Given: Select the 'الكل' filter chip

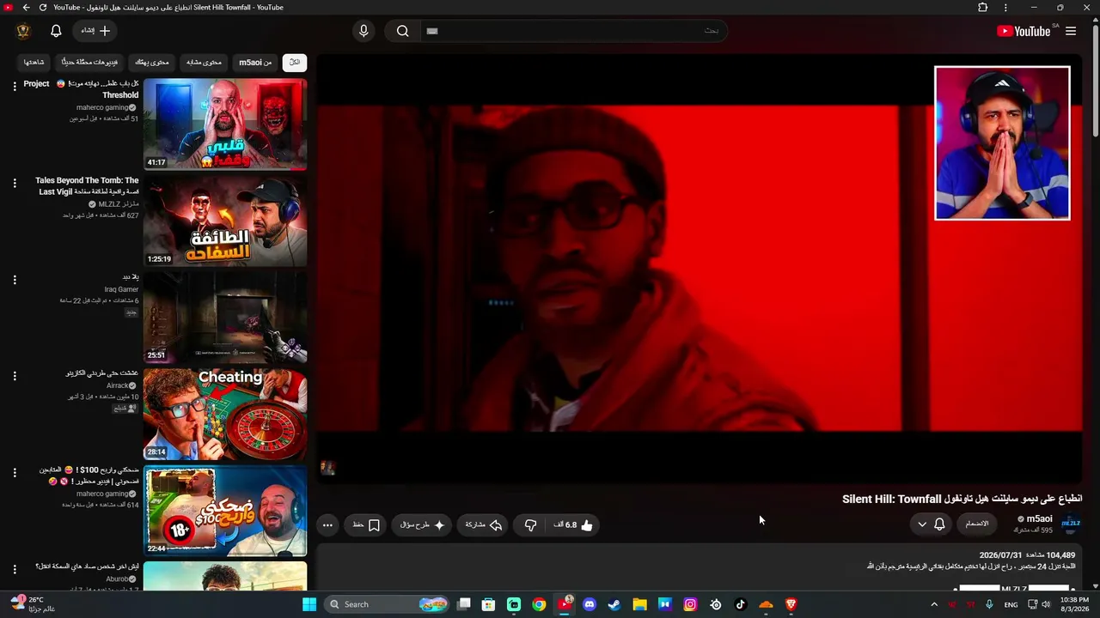Looking at the screenshot, I should click(295, 62).
